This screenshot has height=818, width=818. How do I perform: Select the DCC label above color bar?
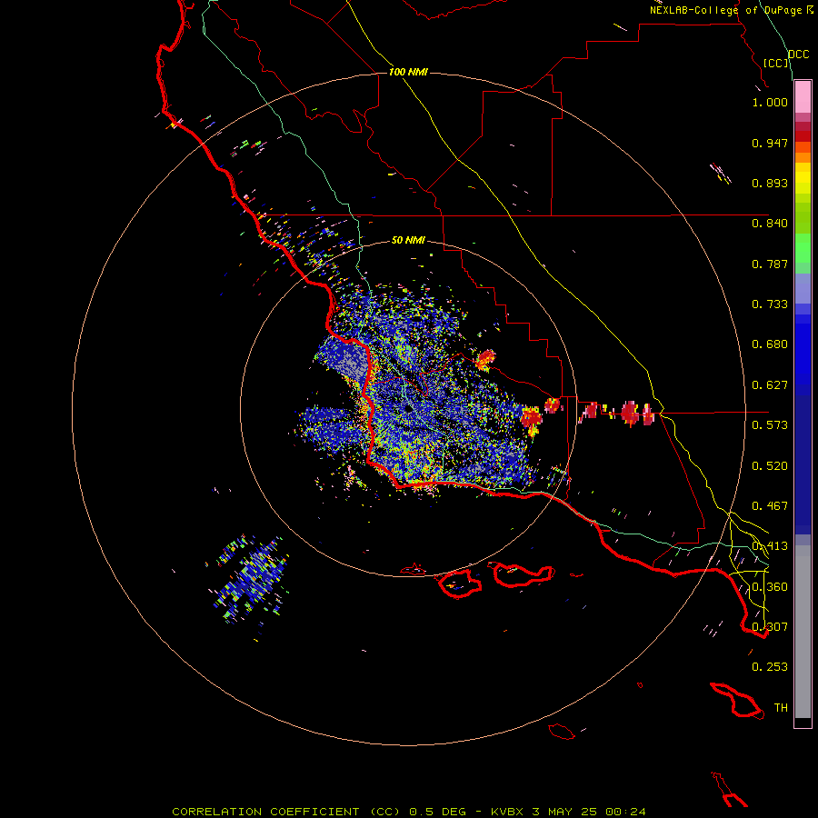coord(798,55)
